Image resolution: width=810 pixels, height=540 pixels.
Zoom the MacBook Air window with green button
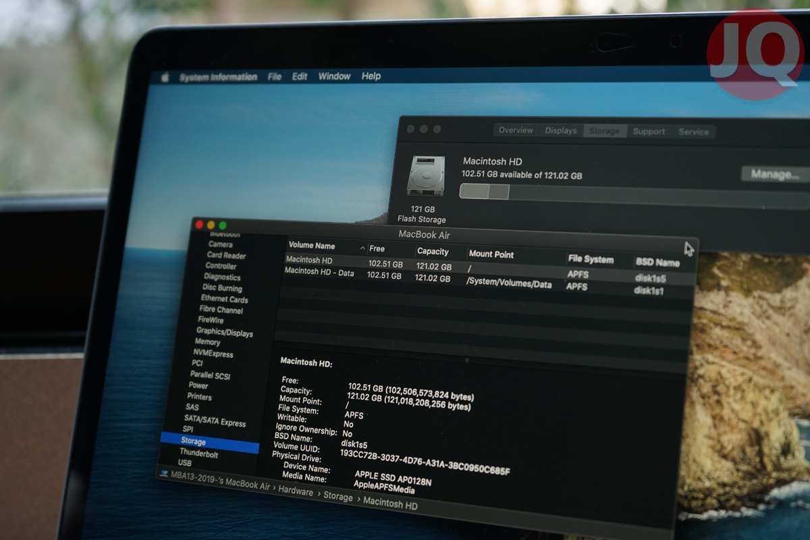(x=223, y=225)
